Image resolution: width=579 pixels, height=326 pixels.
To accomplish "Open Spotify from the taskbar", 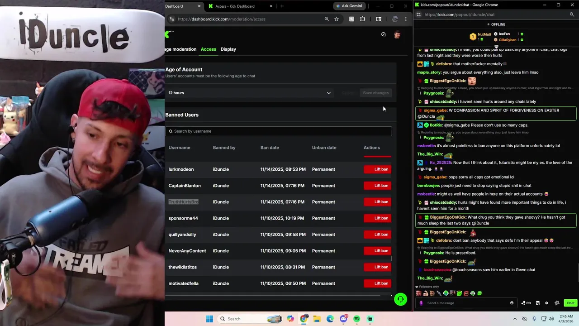I will pyautogui.click(x=357, y=319).
